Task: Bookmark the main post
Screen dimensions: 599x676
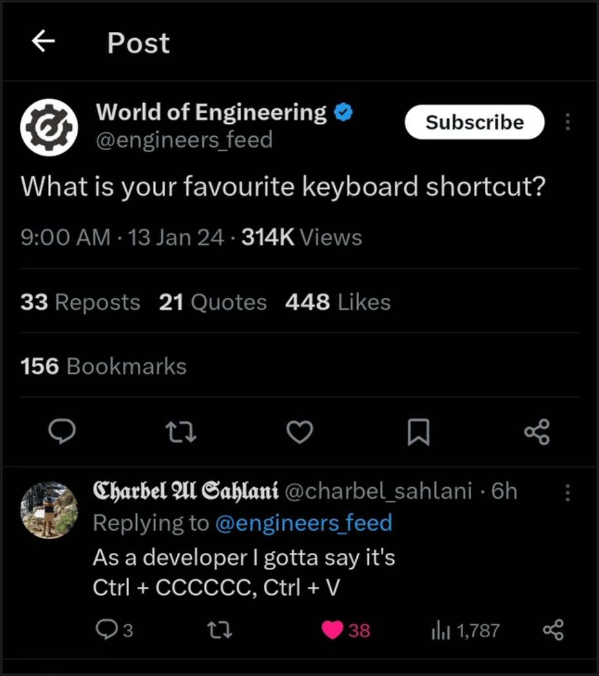Action: (x=418, y=432)
